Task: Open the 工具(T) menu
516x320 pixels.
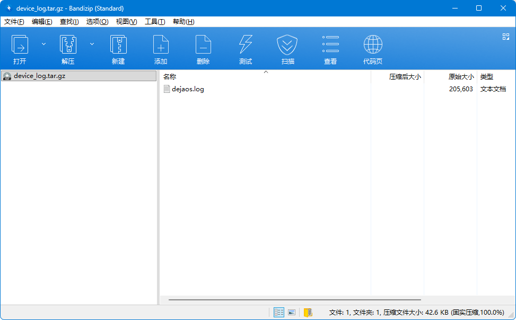Action: tap(155, 22)
